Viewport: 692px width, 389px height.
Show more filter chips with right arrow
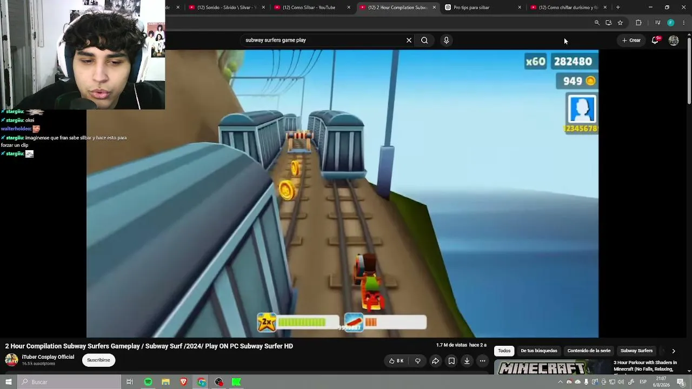coord(674,351)
